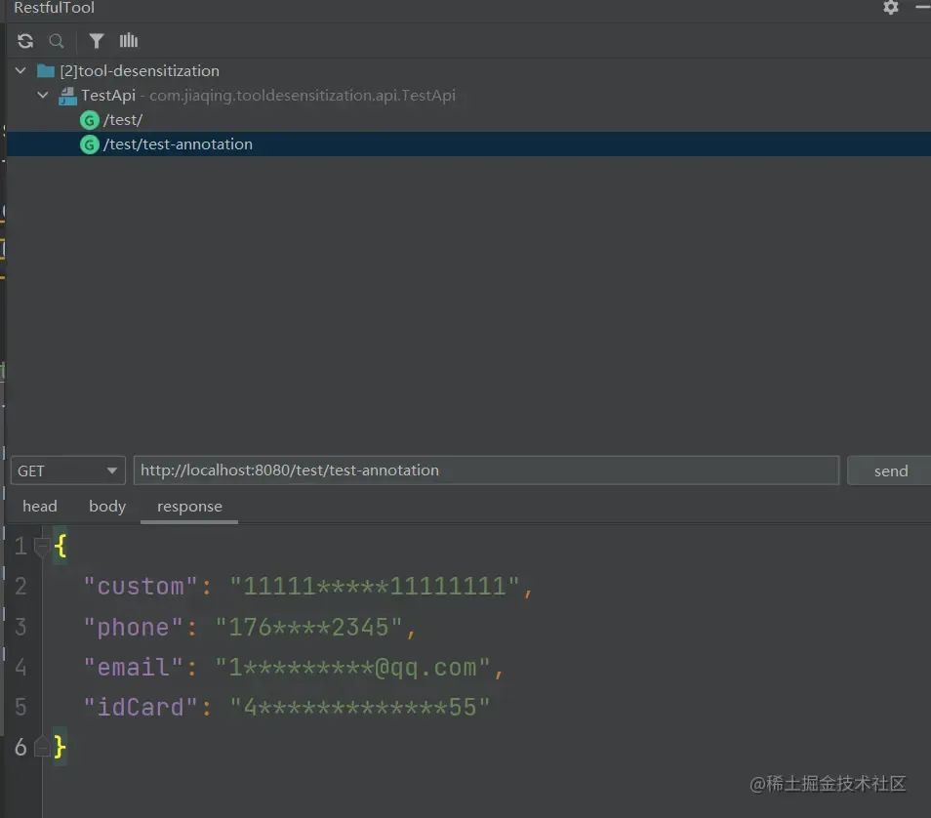931x818 pixels.
Task: Switch to the body tab
Action: point(107,507)
